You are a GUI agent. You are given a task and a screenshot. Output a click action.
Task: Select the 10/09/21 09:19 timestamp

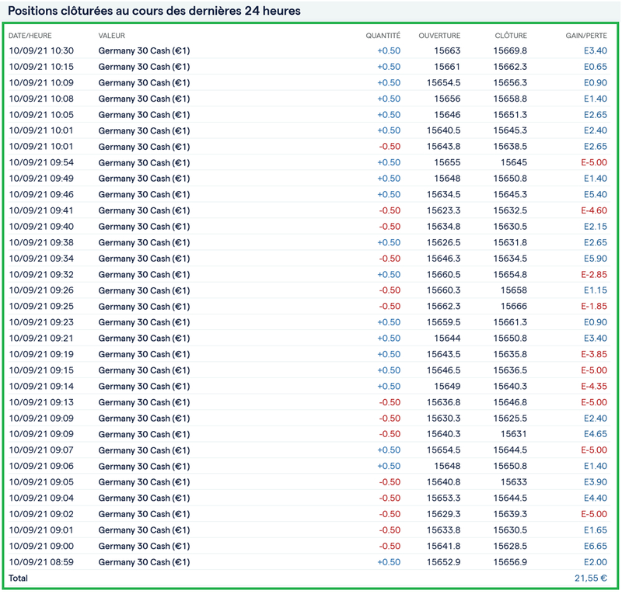pos(41,354)
